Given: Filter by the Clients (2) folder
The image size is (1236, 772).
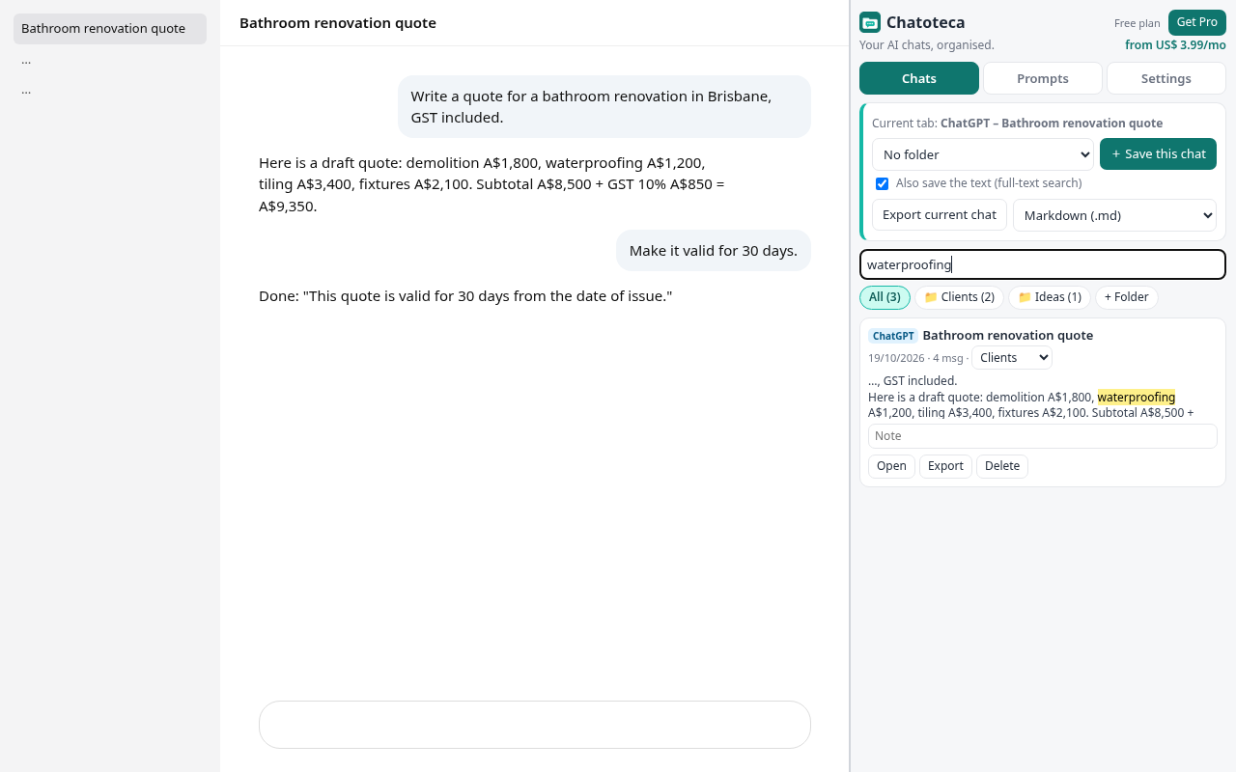Looking at the screenshot, I should [x=959, y=297].
